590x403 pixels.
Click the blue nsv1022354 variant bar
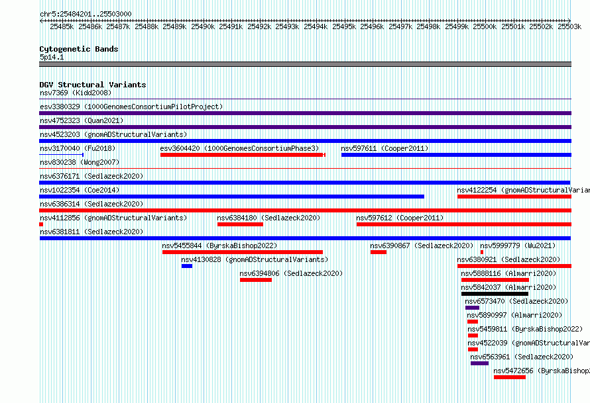coord(232,197)
